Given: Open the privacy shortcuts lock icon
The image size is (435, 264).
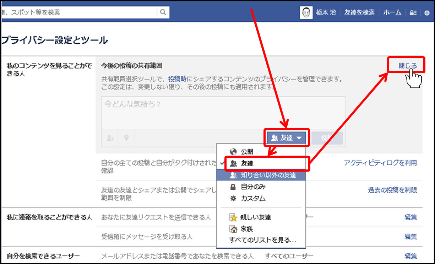Looking at the screenshot, I should 413,13.
